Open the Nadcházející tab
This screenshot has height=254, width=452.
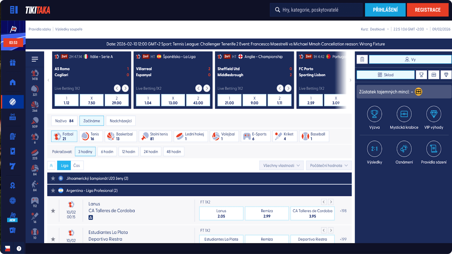[121, 121]
